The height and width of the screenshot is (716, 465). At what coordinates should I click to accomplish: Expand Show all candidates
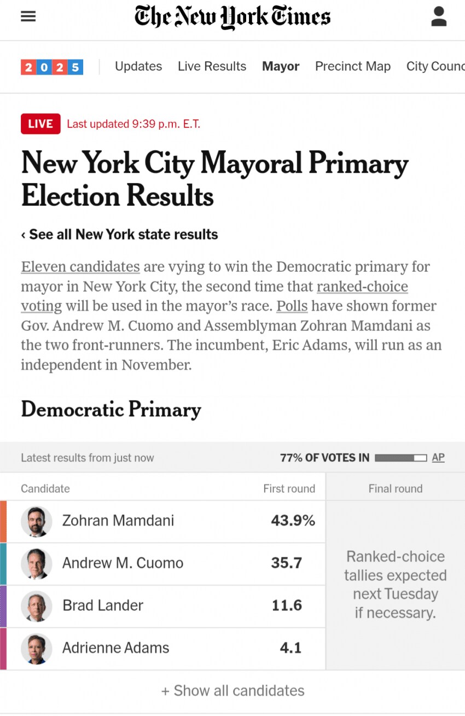coord(233,691)
